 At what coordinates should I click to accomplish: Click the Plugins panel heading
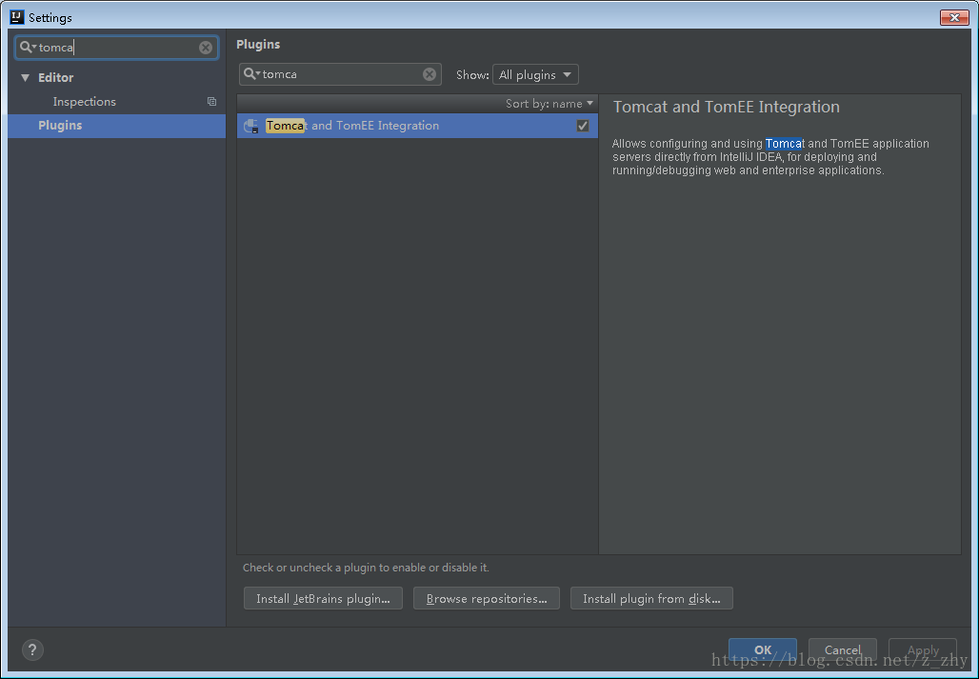258,45
